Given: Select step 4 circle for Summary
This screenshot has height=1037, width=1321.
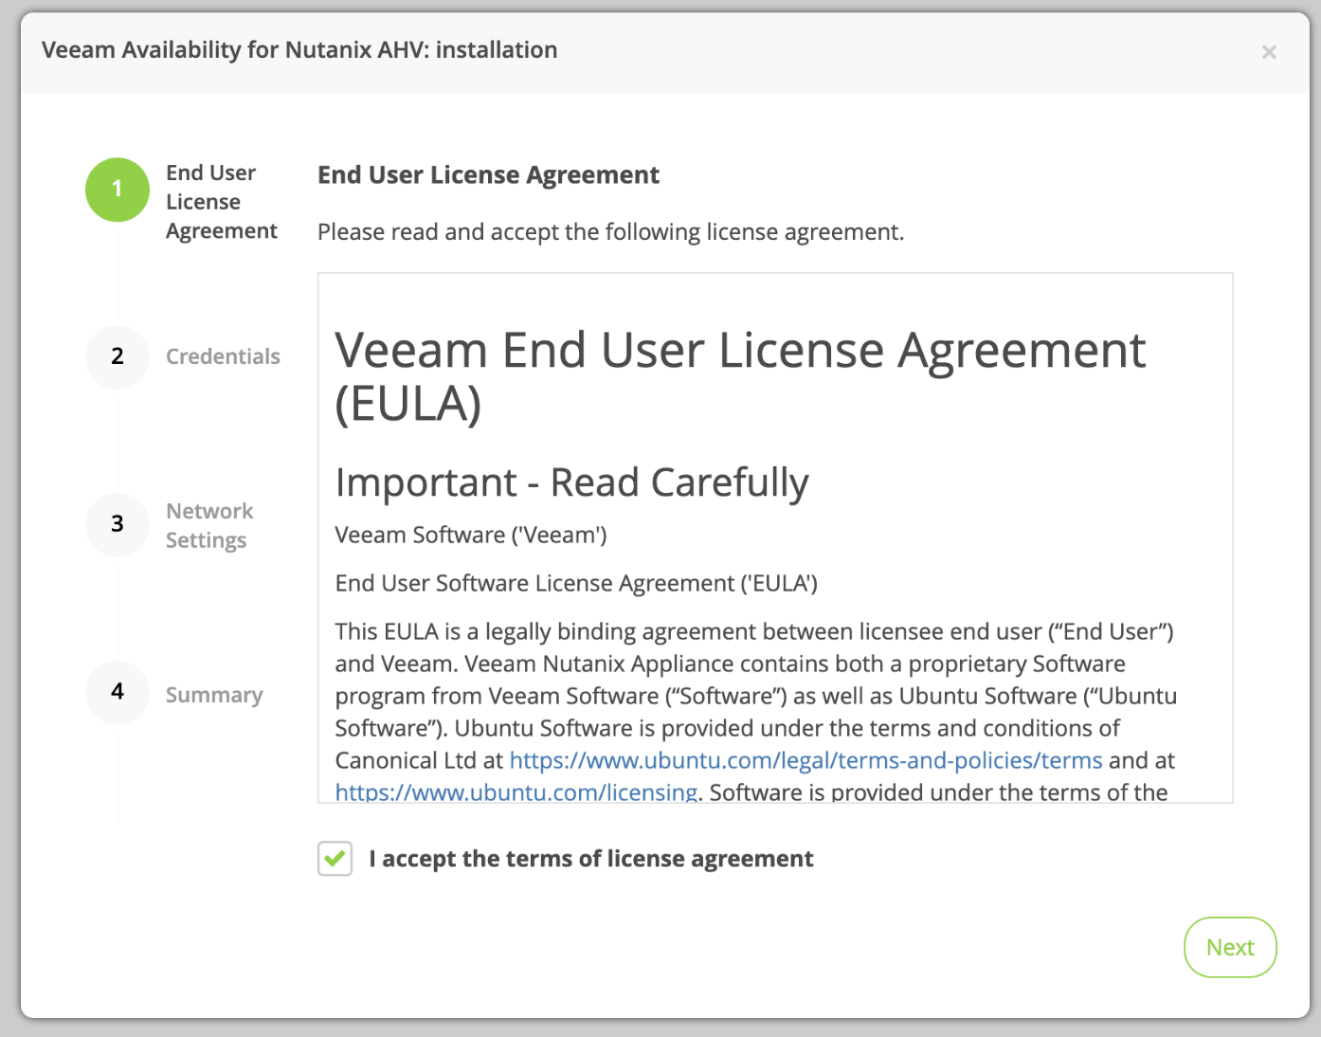Looking at the screenshot, I should coord(118,692).
